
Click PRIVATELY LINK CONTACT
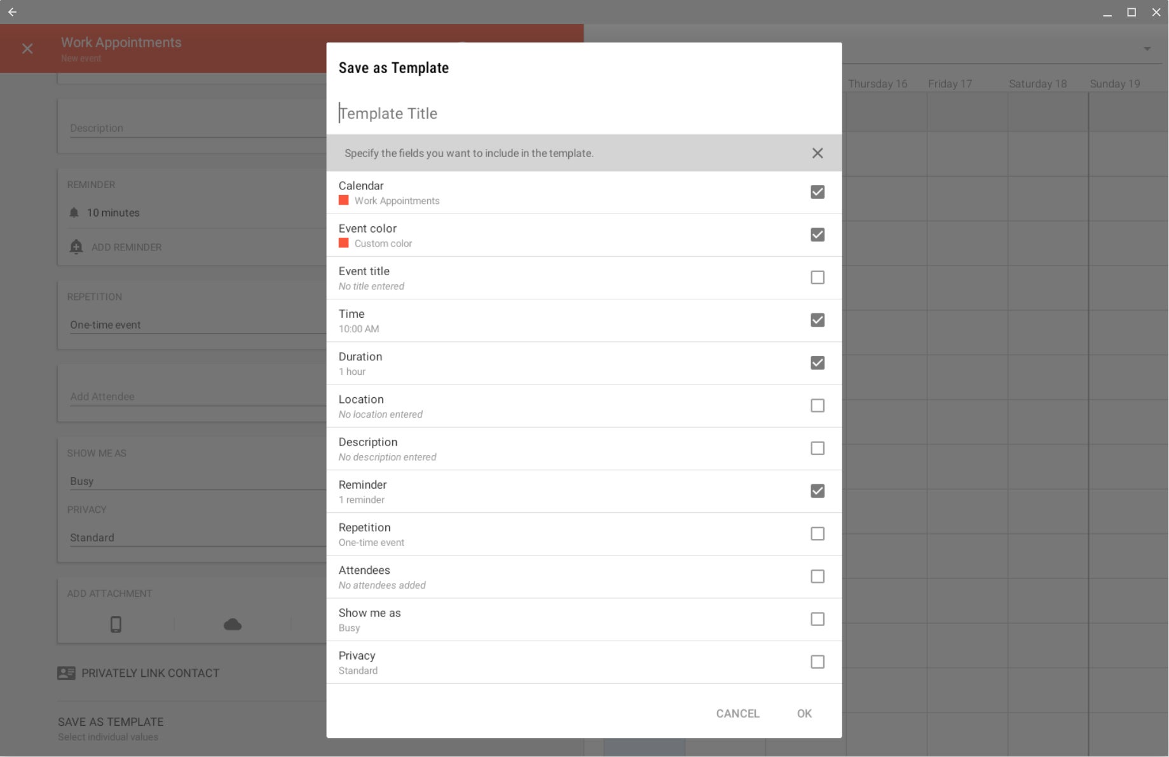(150, 673)
